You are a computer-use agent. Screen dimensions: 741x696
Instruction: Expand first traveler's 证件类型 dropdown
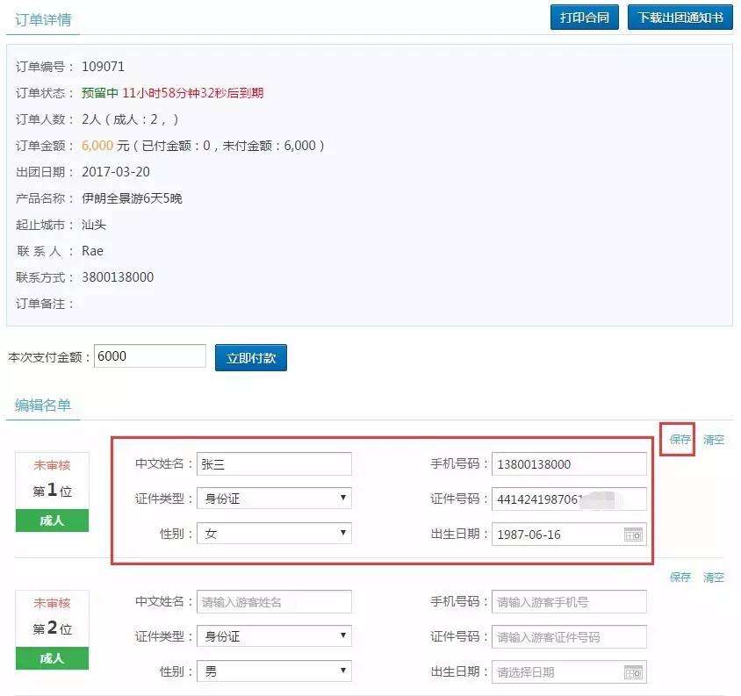click(x=274, y=499)
